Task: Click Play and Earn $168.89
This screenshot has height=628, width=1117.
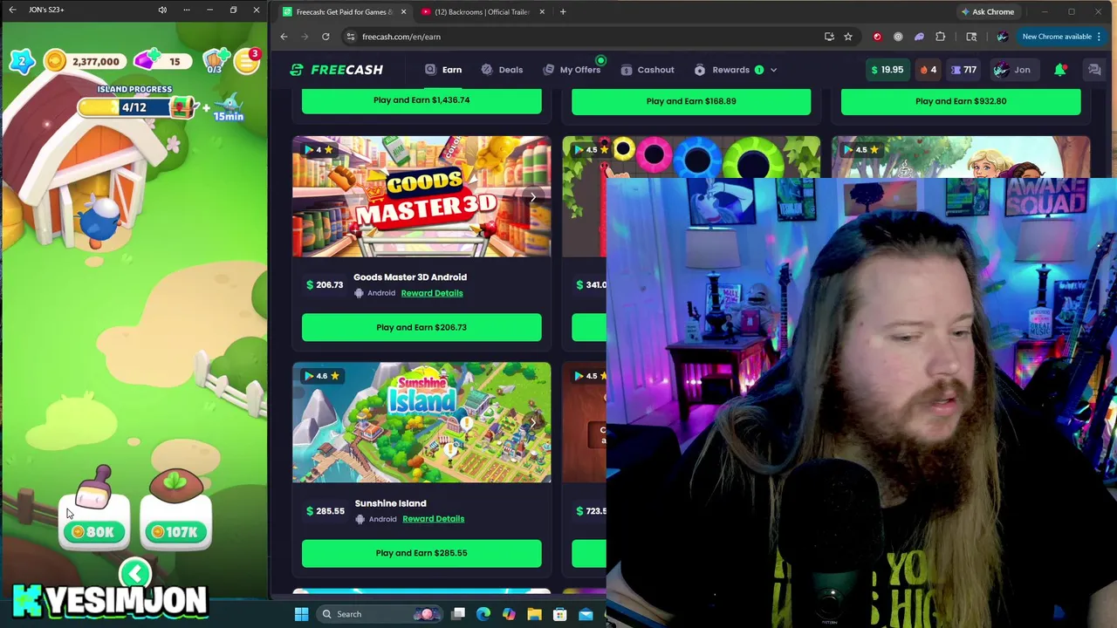Action: pos(691,101)
